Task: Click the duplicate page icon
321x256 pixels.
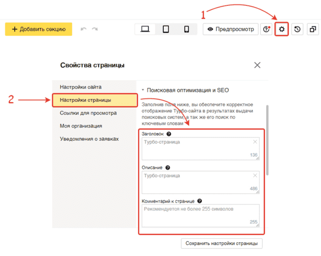Action: click(x=313, y=29)
